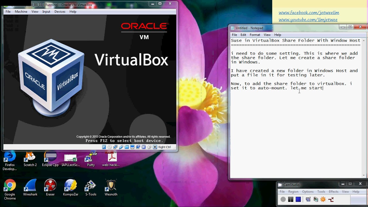This screenshot has height=207, width=368.
Task: Open the Edit menu in Notepad
Action: (243, 35)
